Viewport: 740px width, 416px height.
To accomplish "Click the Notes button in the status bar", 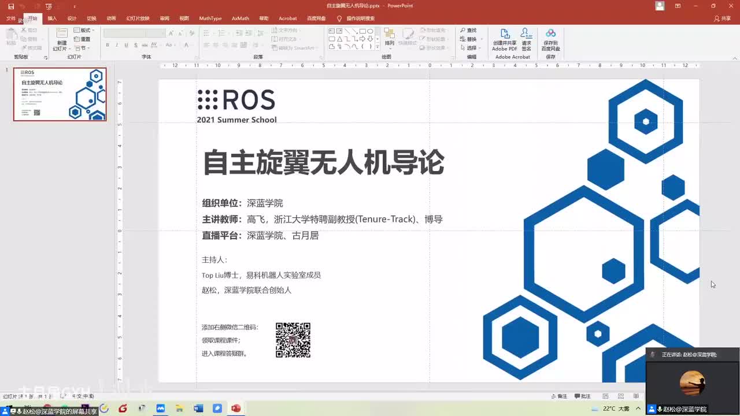I will (x=559, y=396).
